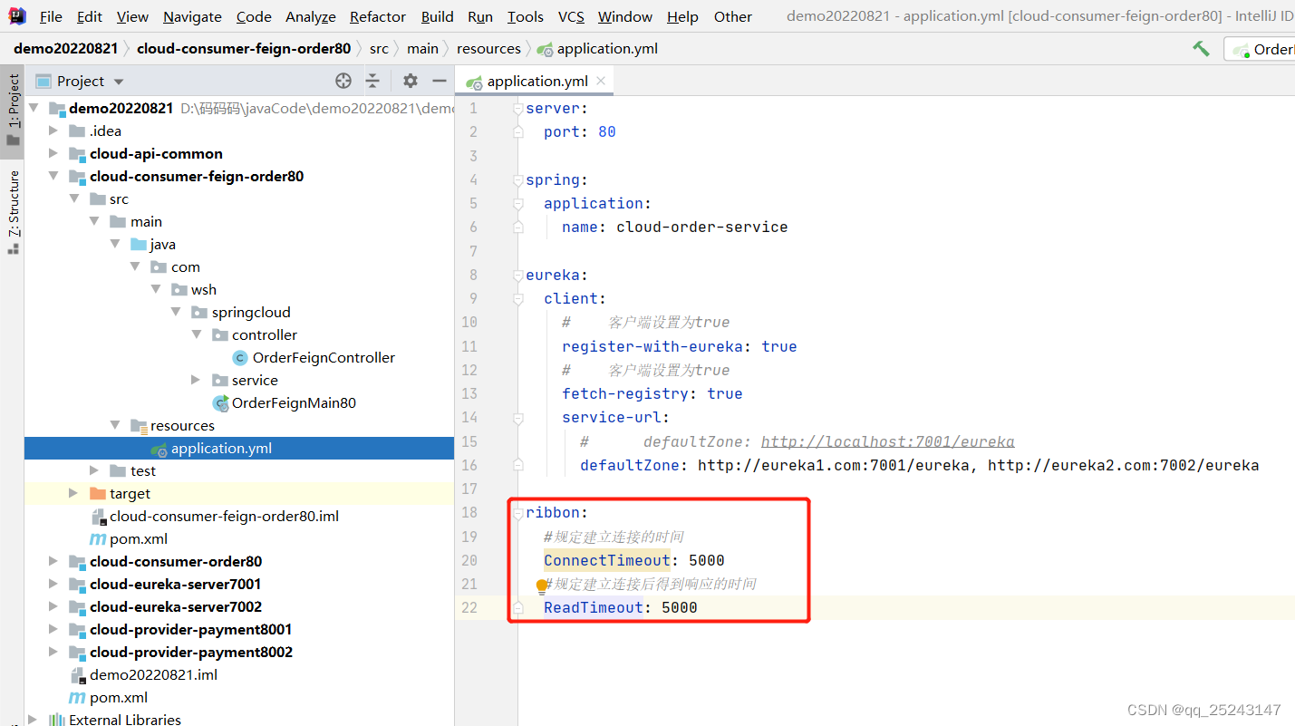
Task: Click ReadTimeout key on line 22
Action: point(594,607)
